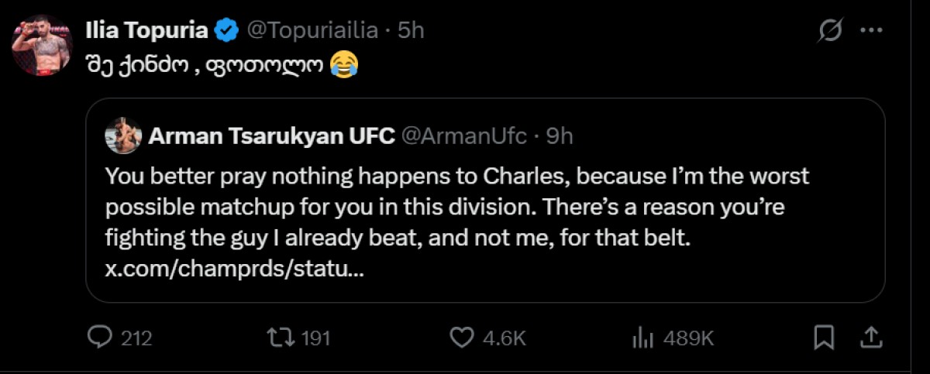Click the reply speech bubble icon
The image size is (930, 374).
pos(101,338)
